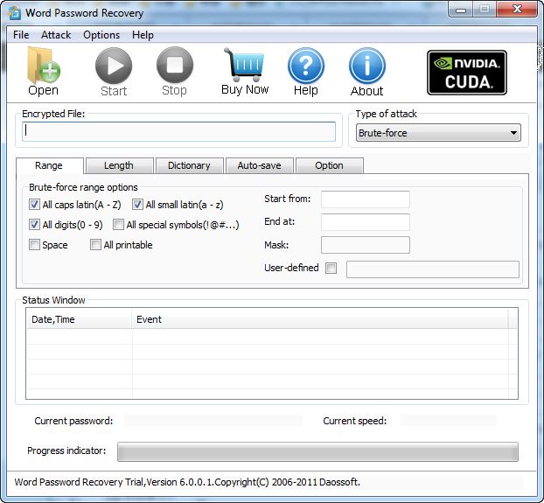This screenshot has width=544, height=503.
Task: Click the User-defined characters text field
Action: (433, 269)
